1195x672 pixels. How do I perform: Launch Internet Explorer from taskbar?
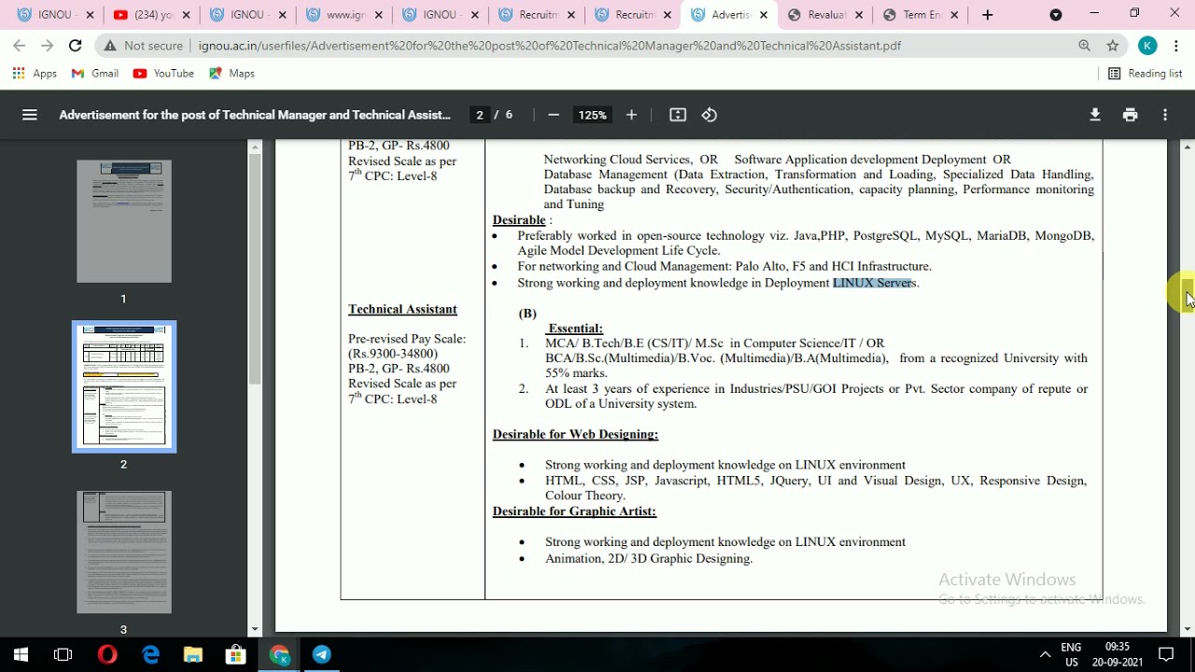[x=150, y=654]
